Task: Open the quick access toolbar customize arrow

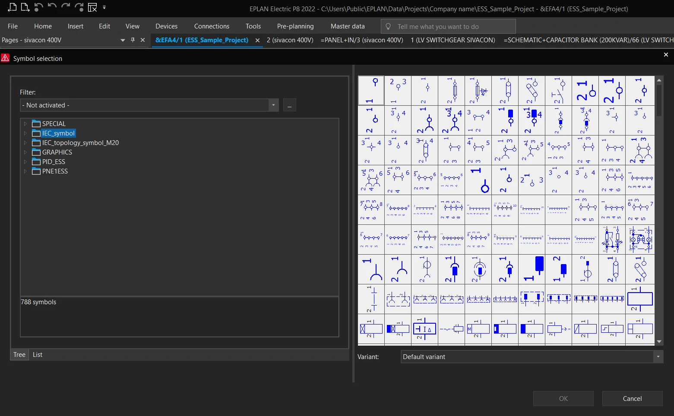Action: point(104,7)
